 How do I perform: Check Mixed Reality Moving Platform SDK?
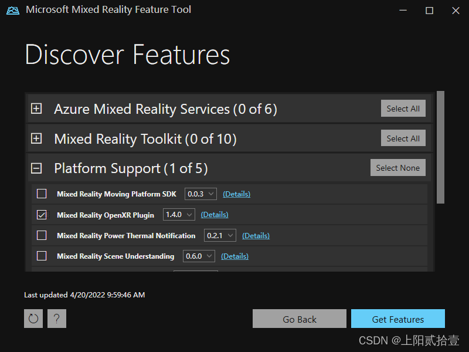click(x=42, y=194)
